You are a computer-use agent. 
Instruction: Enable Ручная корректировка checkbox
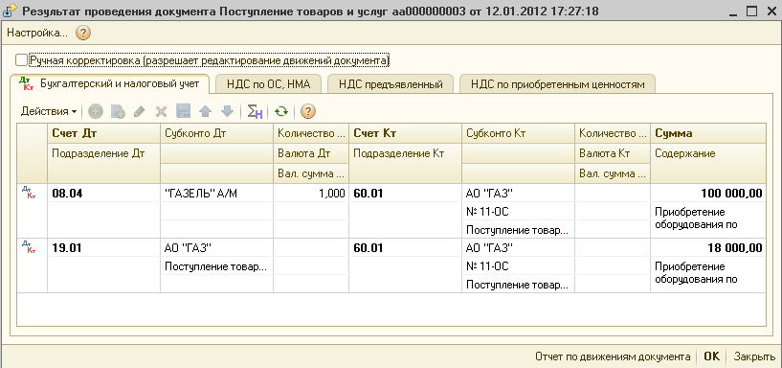(21, 60)
